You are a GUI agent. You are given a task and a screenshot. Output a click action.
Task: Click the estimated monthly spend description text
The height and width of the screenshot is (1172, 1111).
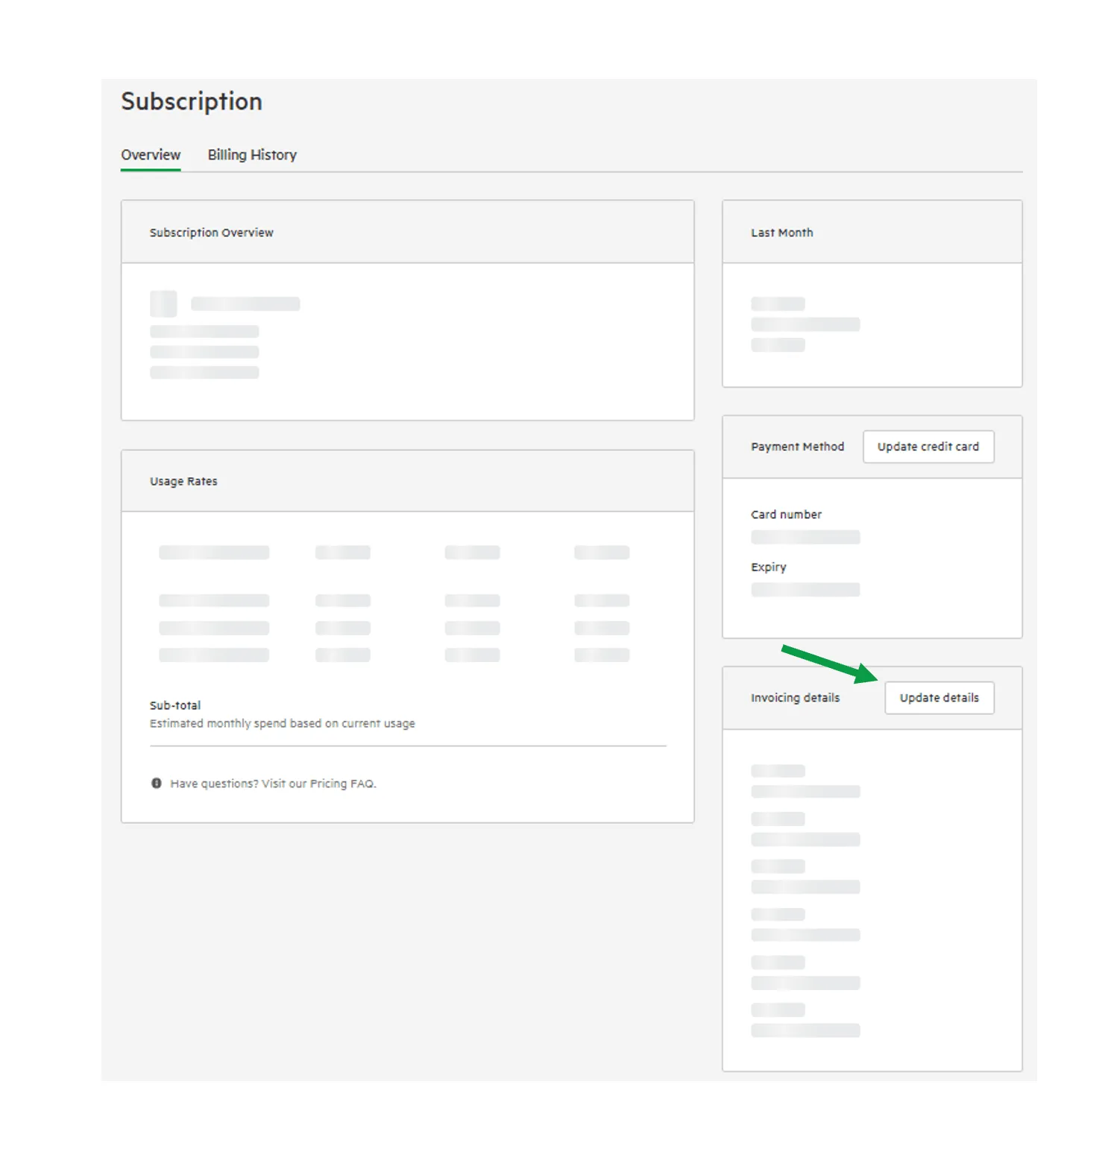point(282,723)
